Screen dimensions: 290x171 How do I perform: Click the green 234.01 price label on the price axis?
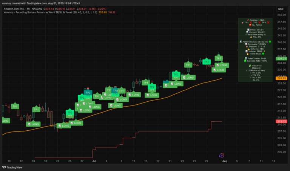point(281,59)
